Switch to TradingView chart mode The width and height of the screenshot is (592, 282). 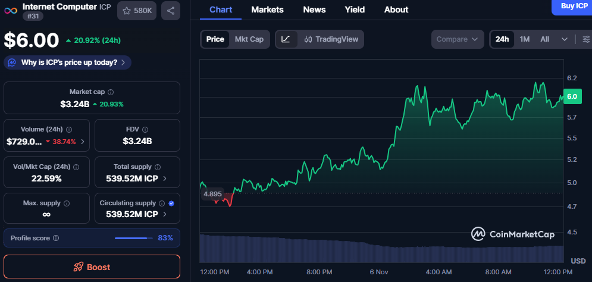331,39
